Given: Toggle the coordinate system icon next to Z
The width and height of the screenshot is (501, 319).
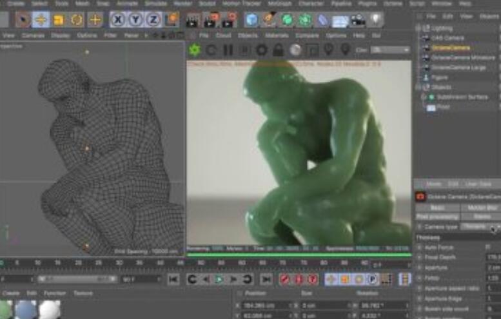Looking at the screenshot, I should tap(172, 20).
